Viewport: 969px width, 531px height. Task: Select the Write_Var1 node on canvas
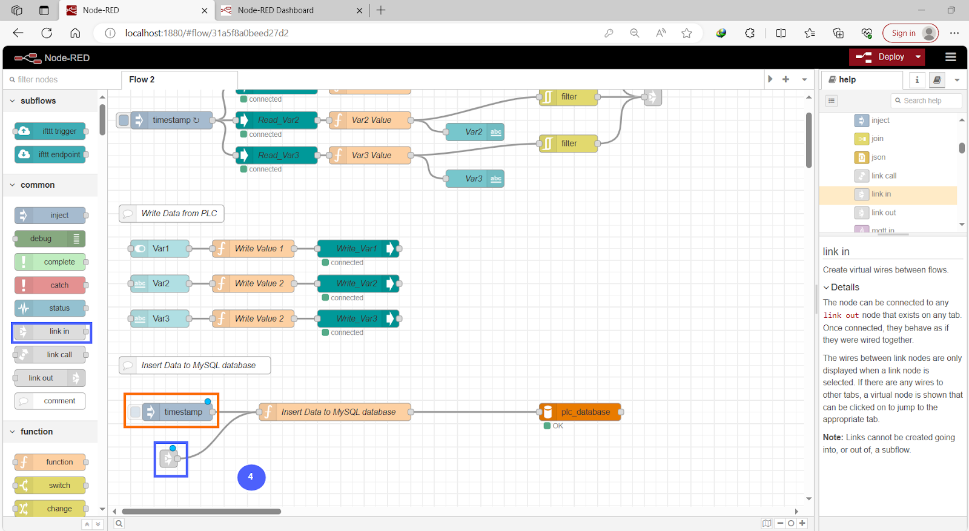pos(358,248)
